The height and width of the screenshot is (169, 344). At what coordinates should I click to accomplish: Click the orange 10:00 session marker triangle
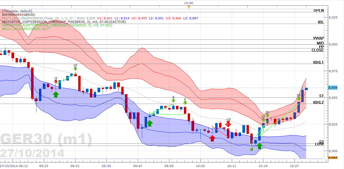[x=188, y=7]
